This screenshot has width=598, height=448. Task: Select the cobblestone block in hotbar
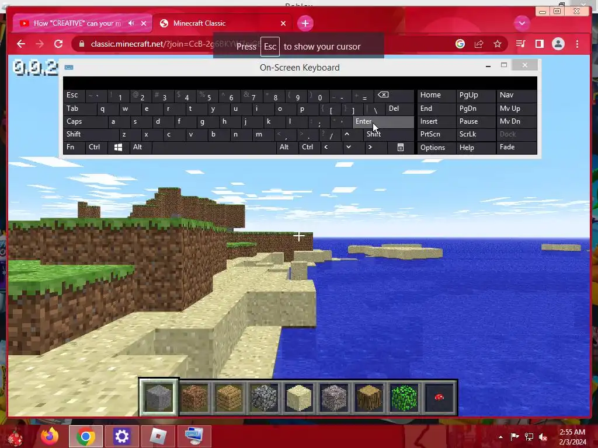tap(264, 397)
